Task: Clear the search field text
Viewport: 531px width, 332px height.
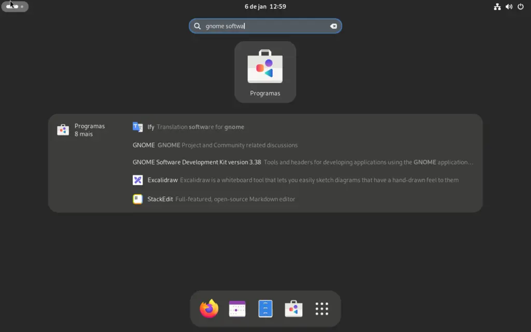Action: pyautogui.click(x=333, y=25)
